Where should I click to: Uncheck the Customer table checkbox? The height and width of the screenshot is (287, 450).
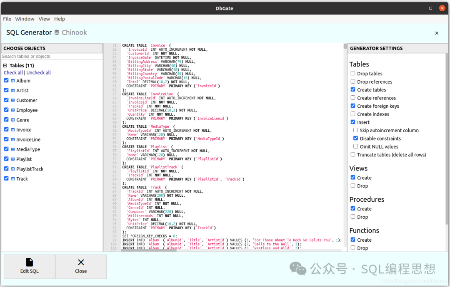click(x=6, y=100)
